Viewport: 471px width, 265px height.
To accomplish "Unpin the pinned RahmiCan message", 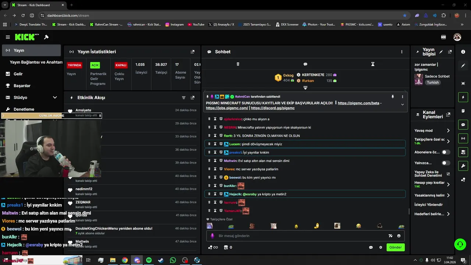I will click(x=393, y=96).
